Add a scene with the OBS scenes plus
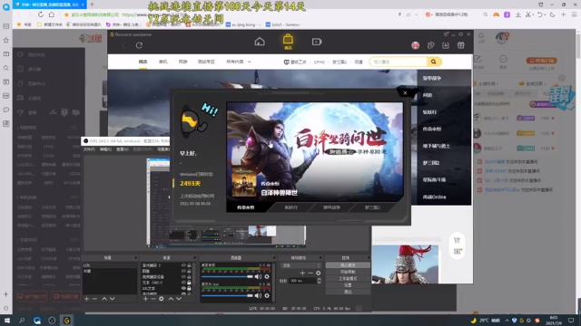This screenshot has height=326, width=581. [87, 299]
